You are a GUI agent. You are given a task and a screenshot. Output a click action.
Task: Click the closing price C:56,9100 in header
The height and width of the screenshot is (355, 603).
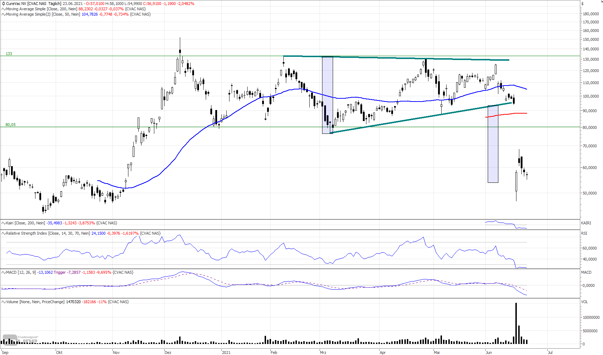[x=152, y=4]
